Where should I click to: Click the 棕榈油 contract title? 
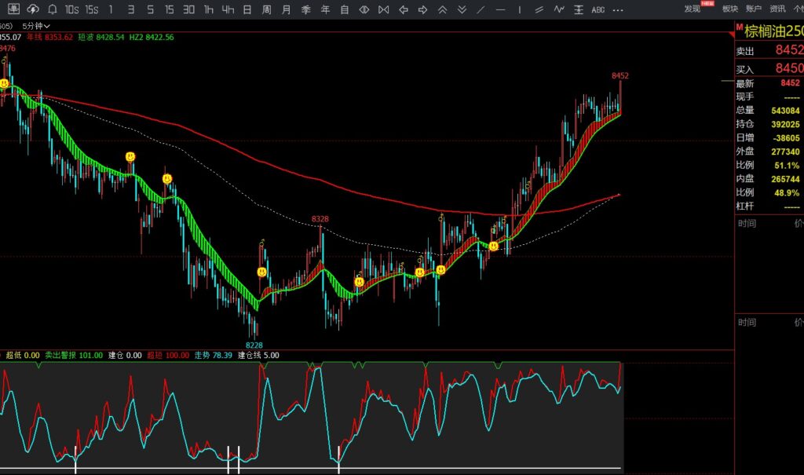pos(773,31)
